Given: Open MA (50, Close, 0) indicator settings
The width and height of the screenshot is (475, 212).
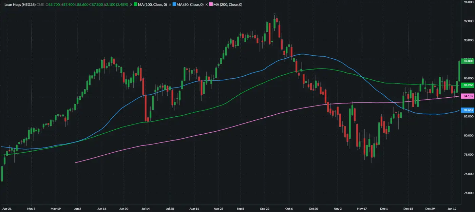Looking at the screenshot, I should pos(191,5).
